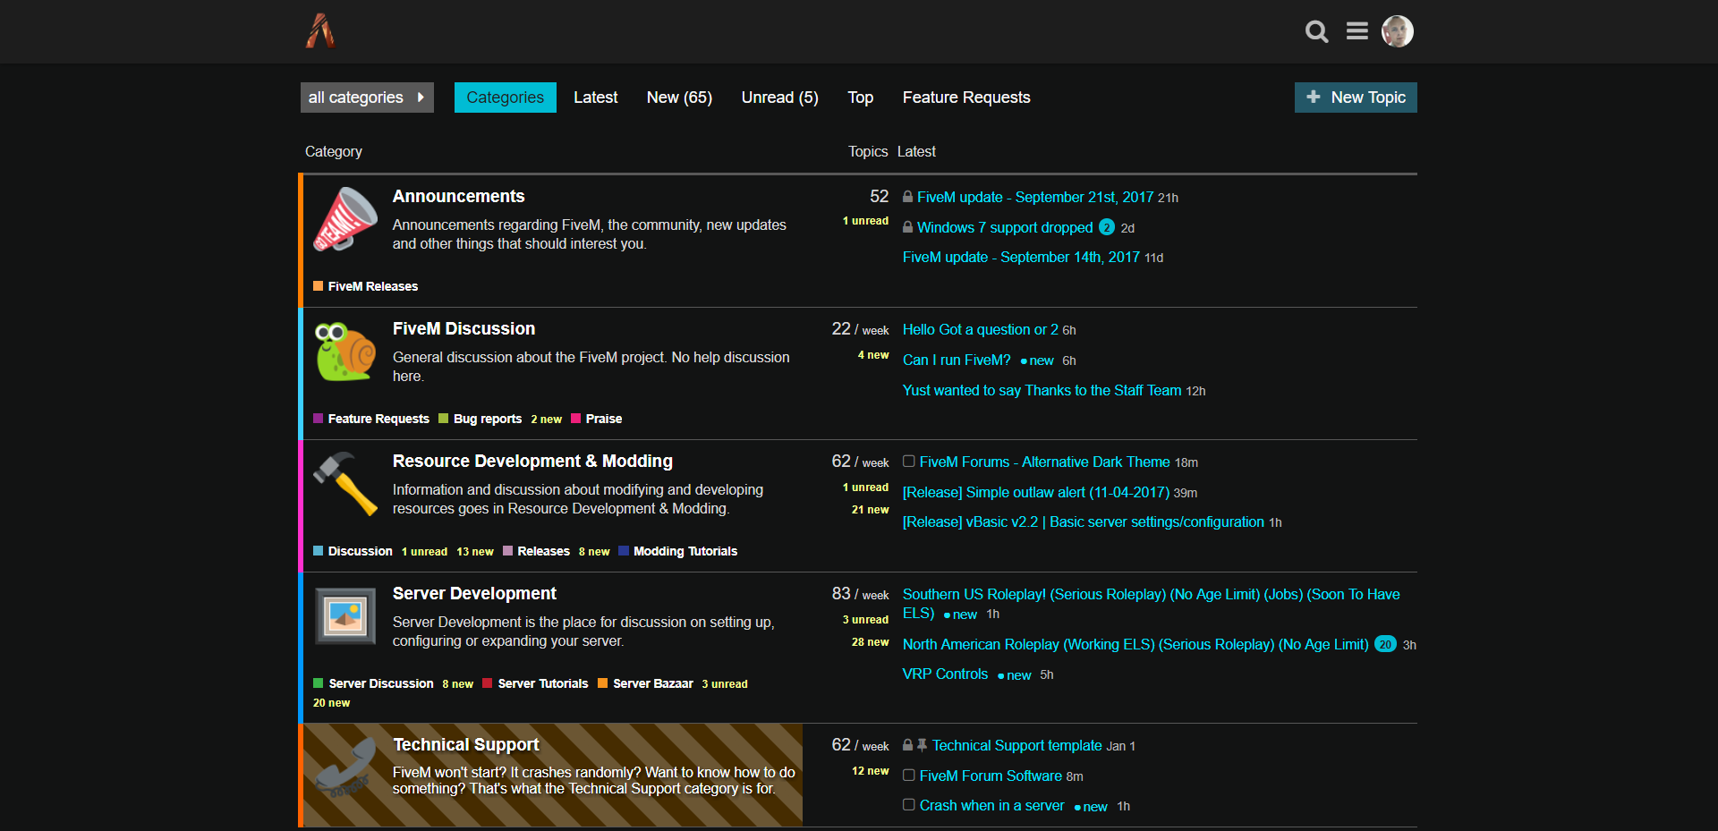Click the pin icon on Technical Support template
This screenshot has width=1718, height=831.
click(922, 745)
